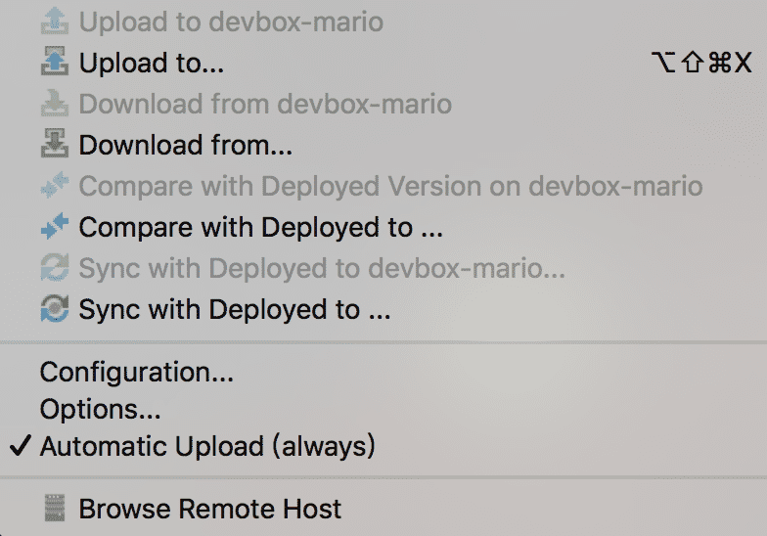Click the compare arrows icon beside "Compare with Deployed to ..."
The height and width of the screenshot is (536, 767).
(x=55, y=226)
